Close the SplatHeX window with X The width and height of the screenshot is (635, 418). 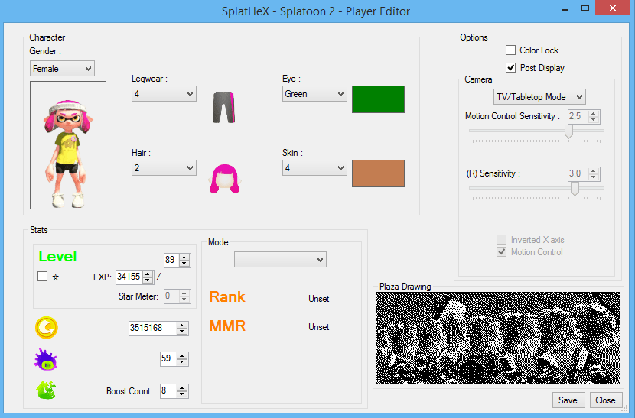(613, 8)
